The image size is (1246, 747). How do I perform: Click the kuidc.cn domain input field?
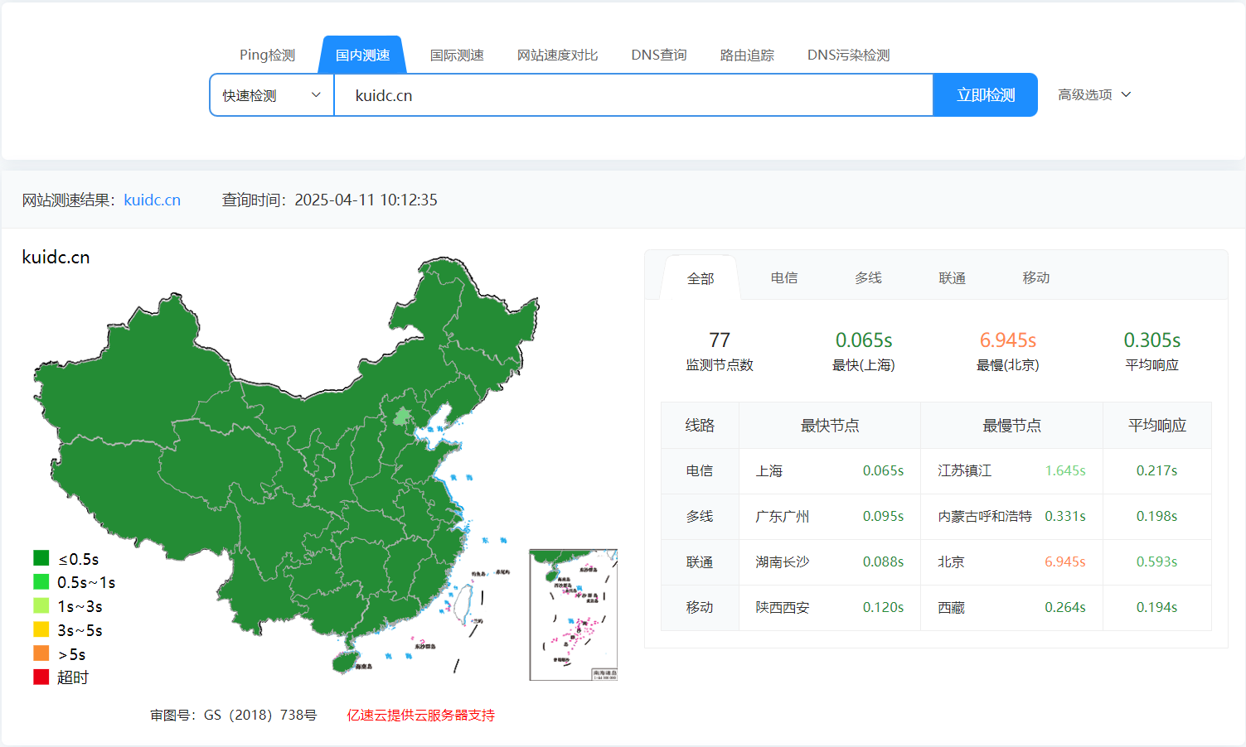coord(633,95)
